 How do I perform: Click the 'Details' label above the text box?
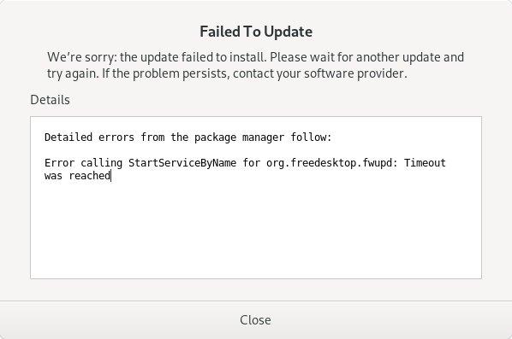point(50,100)
